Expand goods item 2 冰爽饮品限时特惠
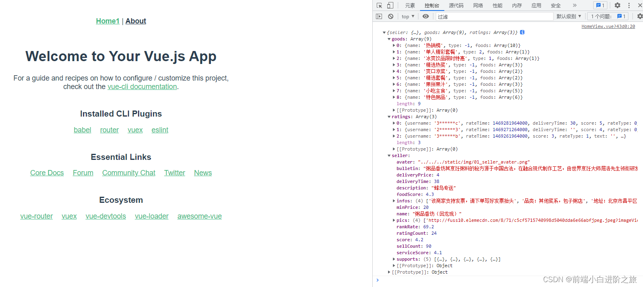 394,58
